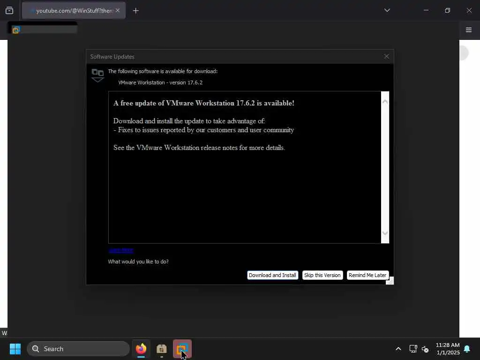The image size is (480, 360).
Task: Click the VMware icon below the browser tab
Action: tap(16, 30)
